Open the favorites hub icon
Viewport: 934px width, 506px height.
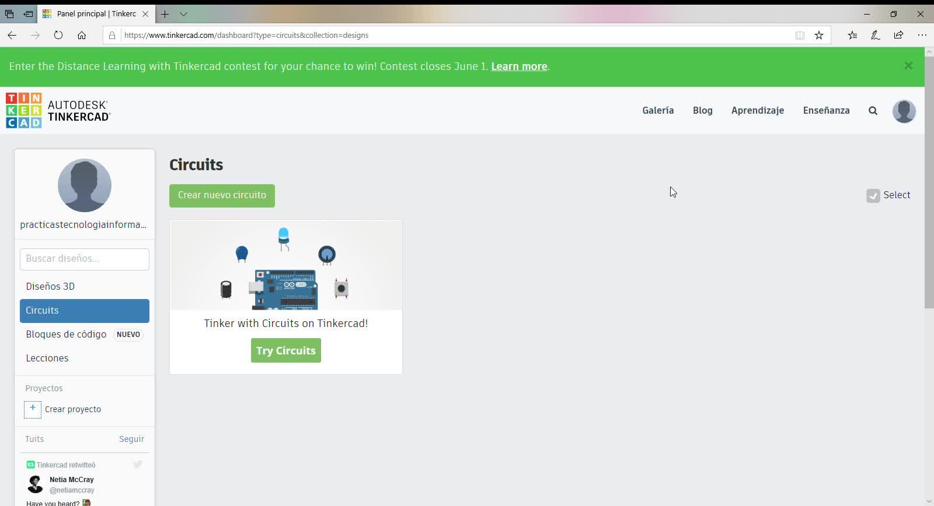tap(852, 35)
